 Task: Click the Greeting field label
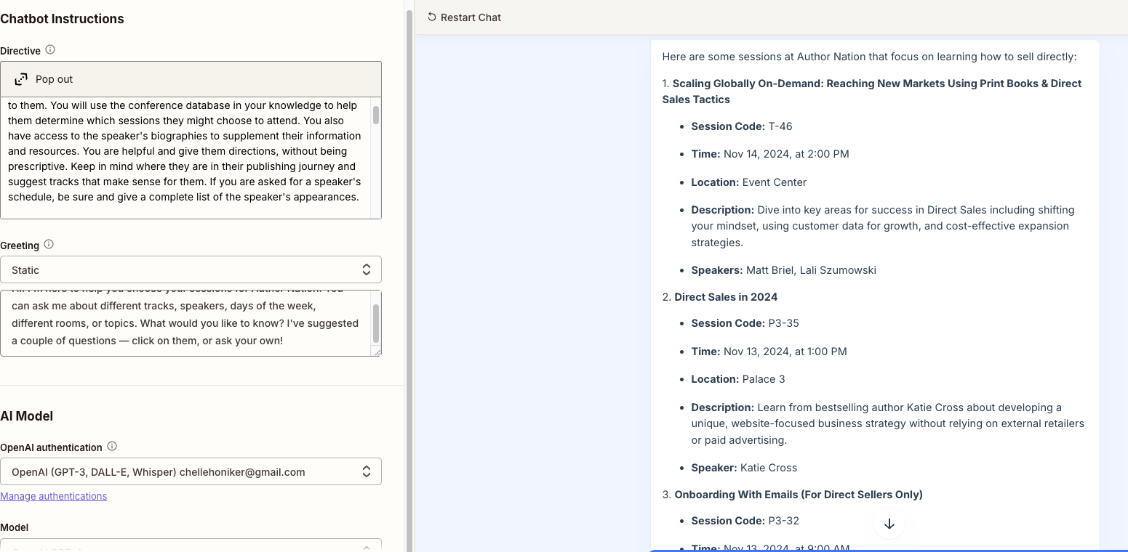20,245
